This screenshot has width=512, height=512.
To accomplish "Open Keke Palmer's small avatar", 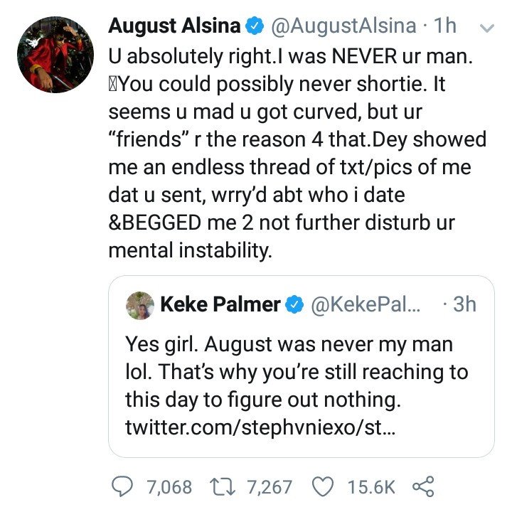I will [140, 305].
